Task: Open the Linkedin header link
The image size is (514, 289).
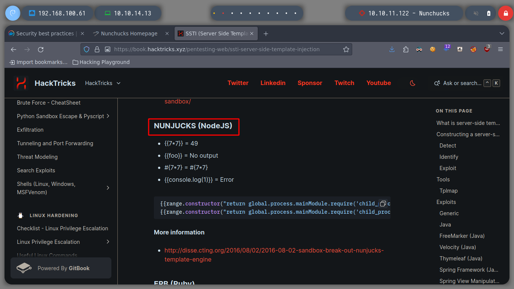Action: [273, 83]
